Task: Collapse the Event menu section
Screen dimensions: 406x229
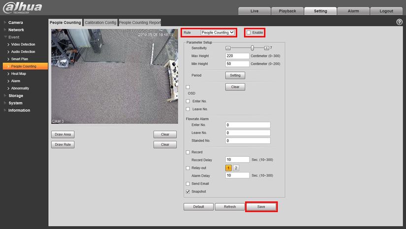Action: point(13,37)
